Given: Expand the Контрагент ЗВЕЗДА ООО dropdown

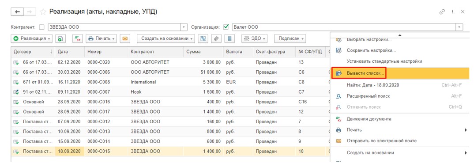Looking at the screenshot, I should (x=184, y=27).
